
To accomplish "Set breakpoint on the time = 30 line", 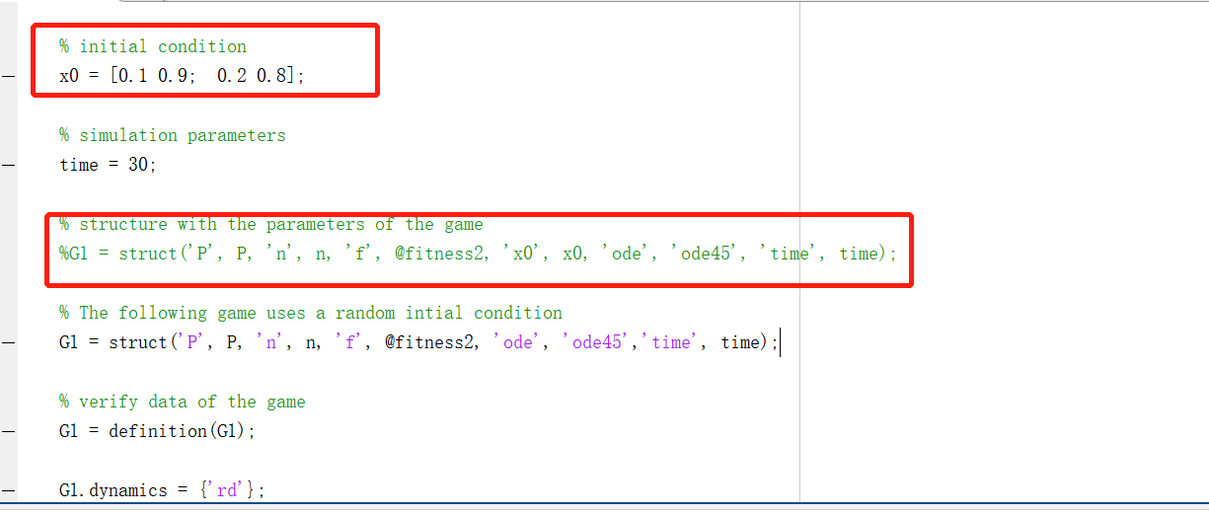I will coord(8,165).
